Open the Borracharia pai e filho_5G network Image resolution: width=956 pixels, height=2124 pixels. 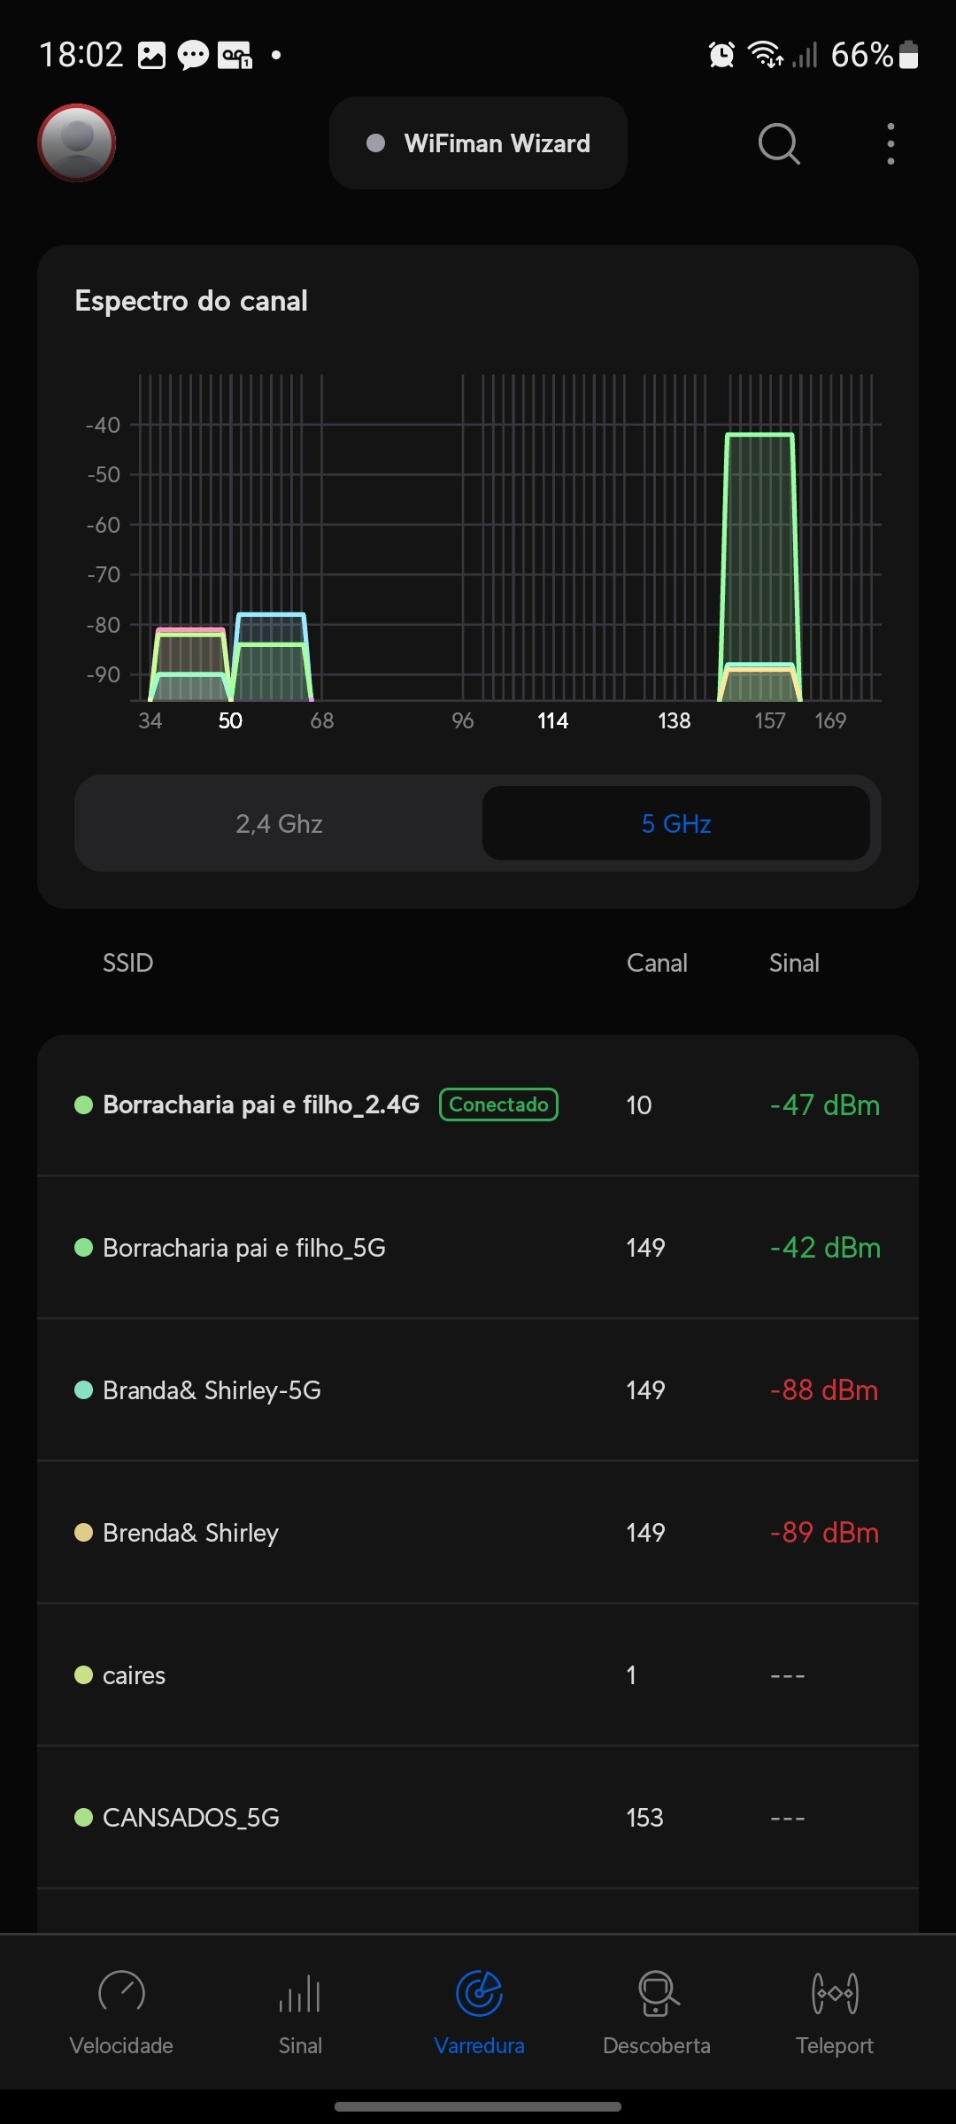[244, 1248]
